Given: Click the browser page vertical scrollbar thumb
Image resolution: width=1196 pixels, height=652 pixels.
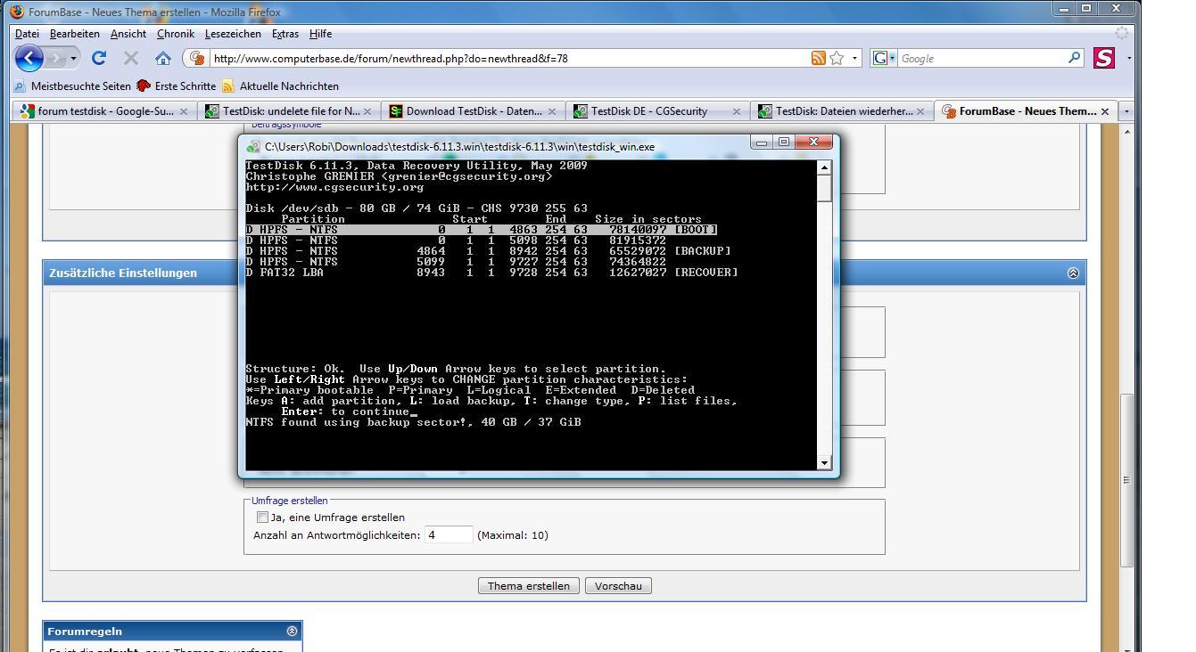Looking at the screenshot, I should tap(1127, 479).
